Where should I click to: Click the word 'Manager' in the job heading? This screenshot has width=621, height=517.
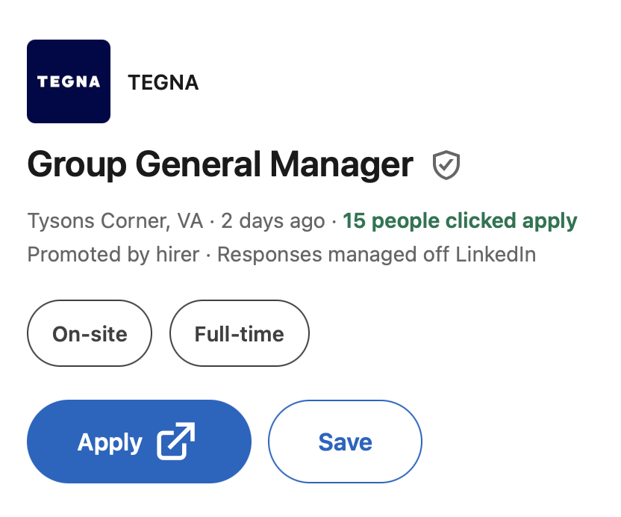(342, 164)
